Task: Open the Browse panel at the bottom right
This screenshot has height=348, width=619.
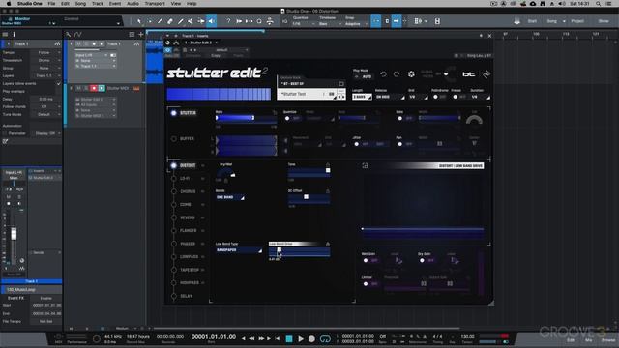Action: tap(608, 340)
